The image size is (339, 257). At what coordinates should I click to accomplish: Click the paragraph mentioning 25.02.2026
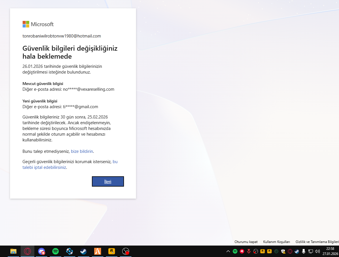click(67, 128)
